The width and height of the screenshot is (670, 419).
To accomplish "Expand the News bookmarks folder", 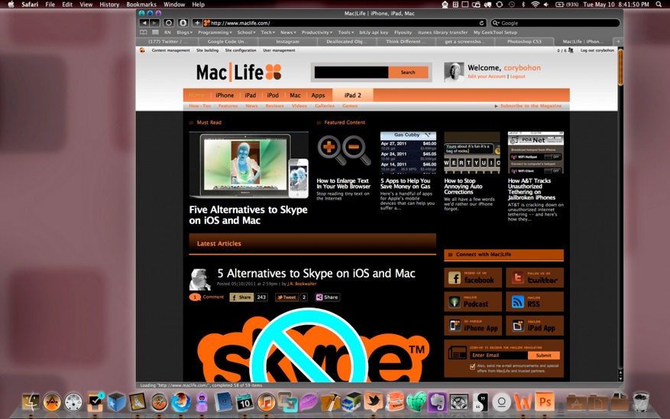I will click(x=288, y=32).
